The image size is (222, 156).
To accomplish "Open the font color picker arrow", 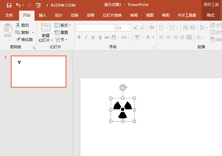I will (153, 37).
